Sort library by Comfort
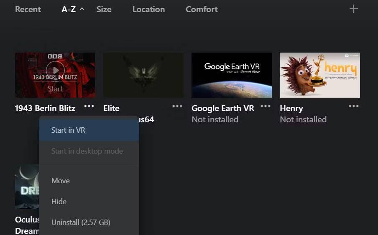The height and width of the screenshot is (235, 378). tap(202, 9)
